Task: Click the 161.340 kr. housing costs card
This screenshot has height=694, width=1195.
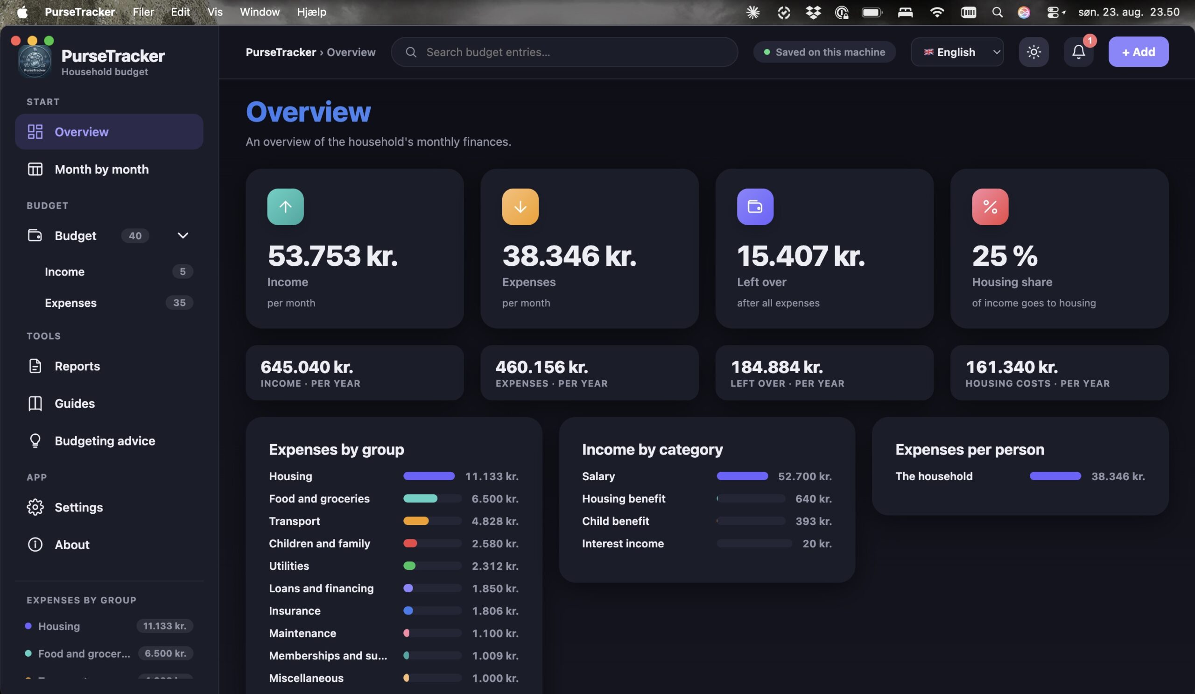Action: pyautogui.click(x=1059, y=372)
